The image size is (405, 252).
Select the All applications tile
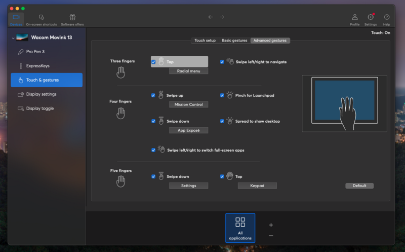tap(240, 228)
